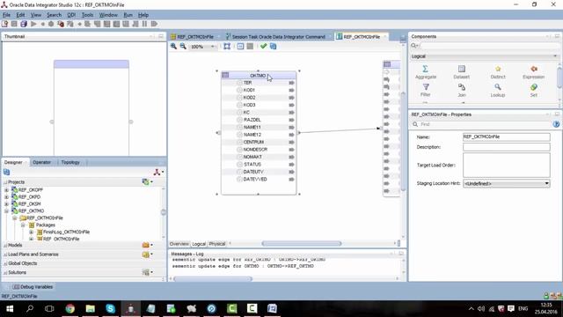Open Chrome from the Windows taskbar
The image size is (563, 317).
click(70, 308)
